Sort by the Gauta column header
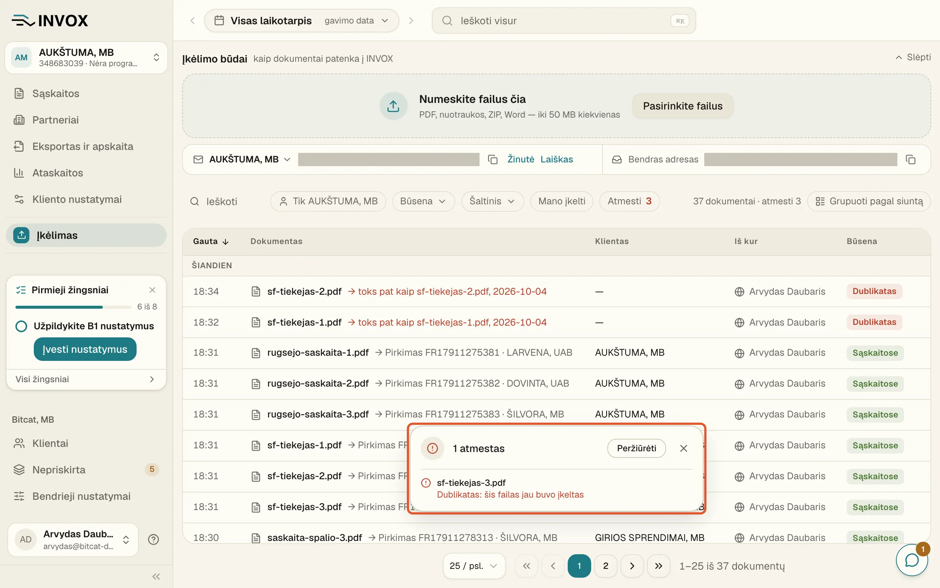The image size is (940, 588). pos(210,241)
